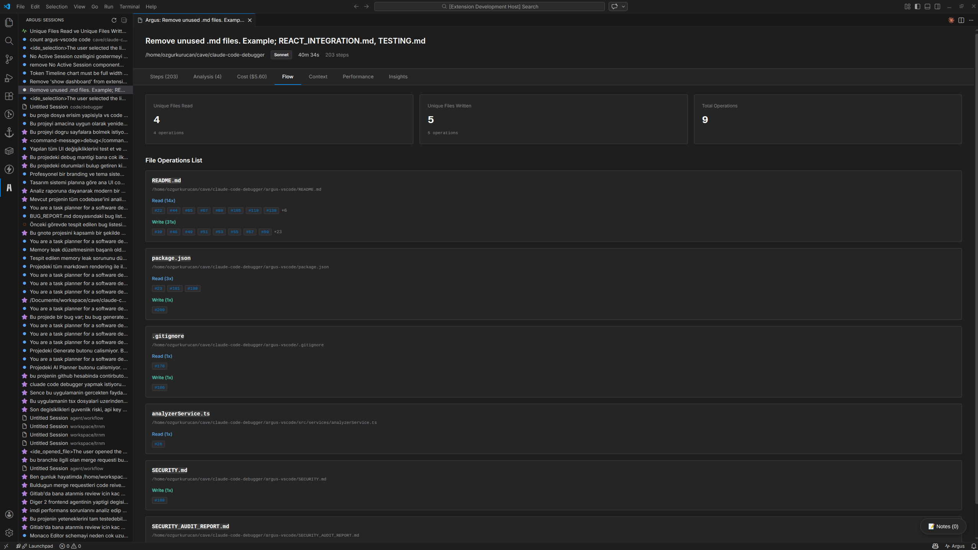Viewport: 978px width, 550px height.
Task: Open the Search view in the activity bar
Action: [9, 41]
